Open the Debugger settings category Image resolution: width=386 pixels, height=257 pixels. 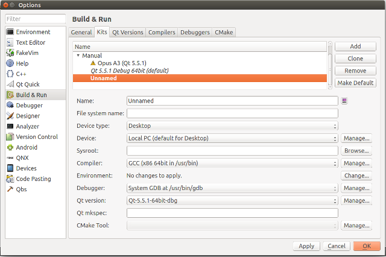pos(36,106)
